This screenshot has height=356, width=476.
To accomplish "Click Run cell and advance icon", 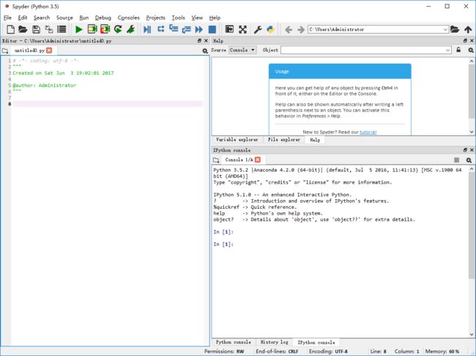I will tap(105, 29).
